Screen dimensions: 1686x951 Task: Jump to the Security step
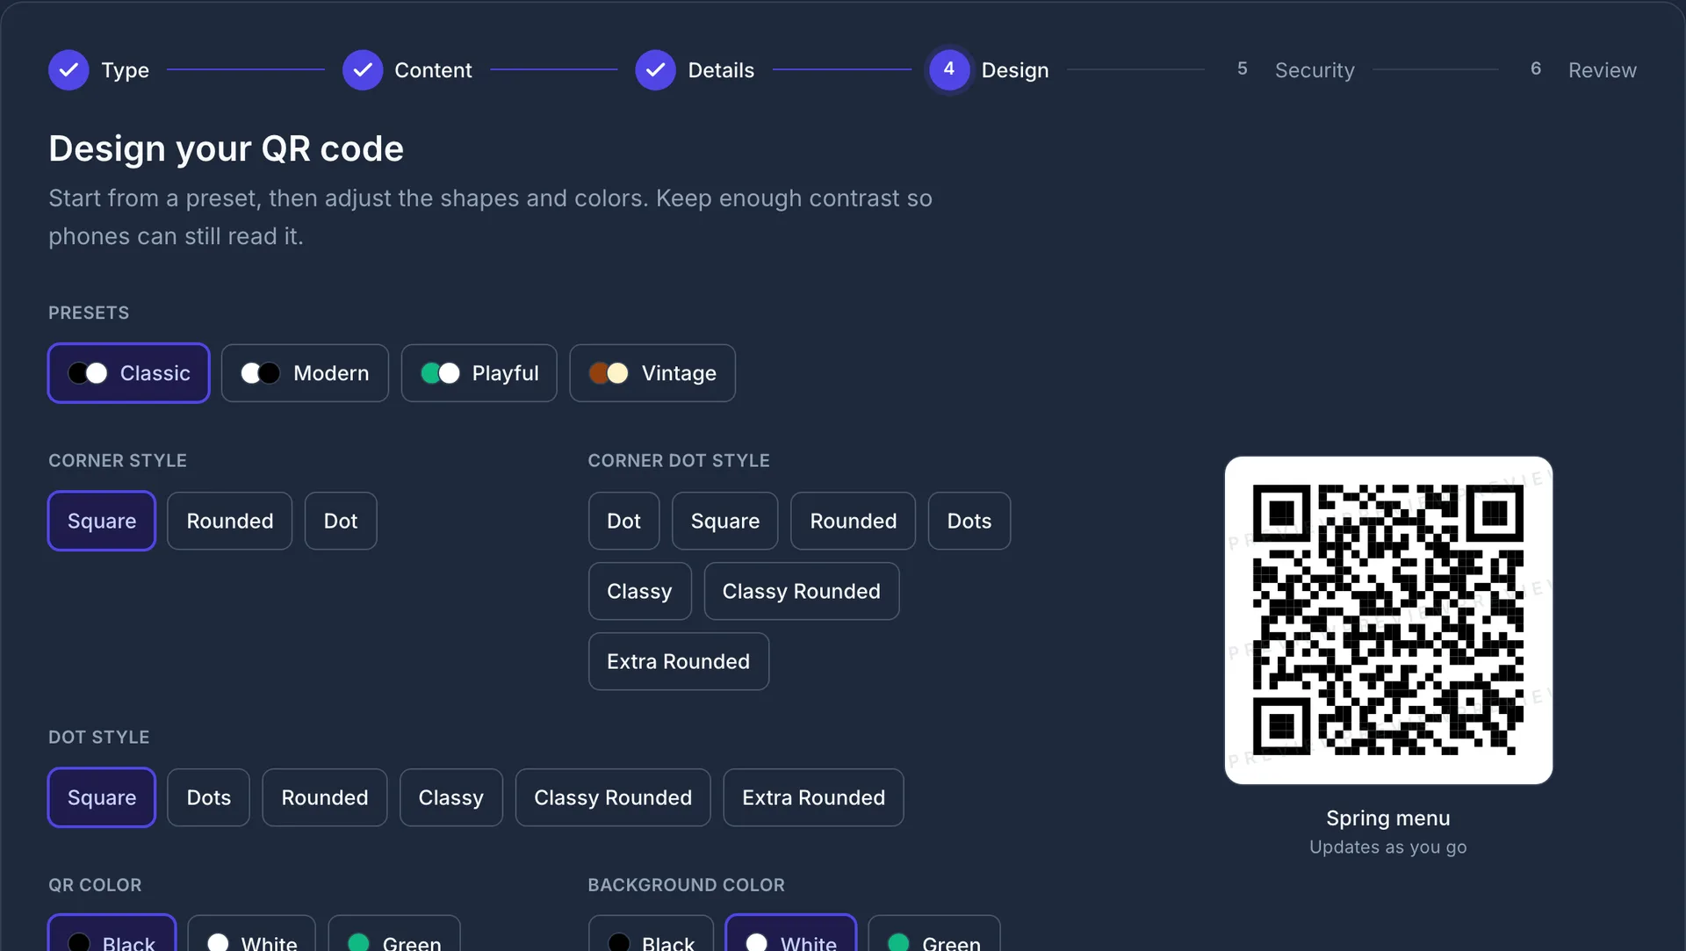pyautogui.click(x=1295, y=69)
